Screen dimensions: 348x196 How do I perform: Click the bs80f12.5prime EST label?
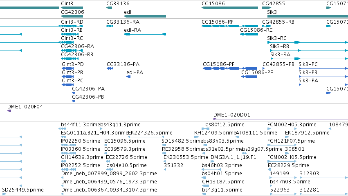pyautogui.click(x=225, y=125)
